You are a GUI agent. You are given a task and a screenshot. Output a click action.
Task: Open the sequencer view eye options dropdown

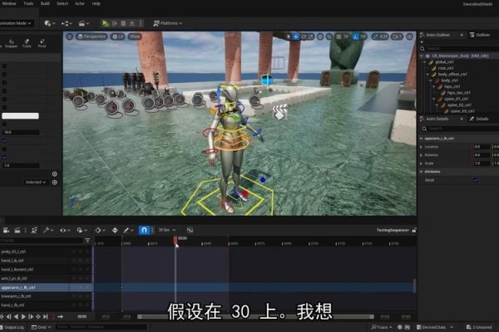pos(65,231)
